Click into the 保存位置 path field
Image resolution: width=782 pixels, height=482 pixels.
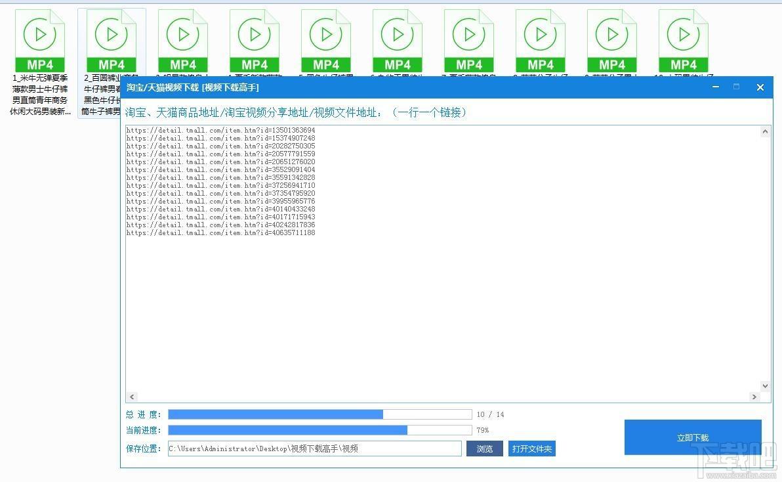315,449
